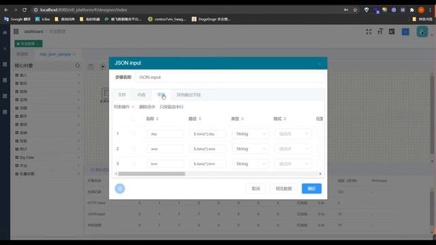This screenshot has height=245, width=436.
Task: Open the home icon in dark sidebar
Action: (x=5, y=33)
